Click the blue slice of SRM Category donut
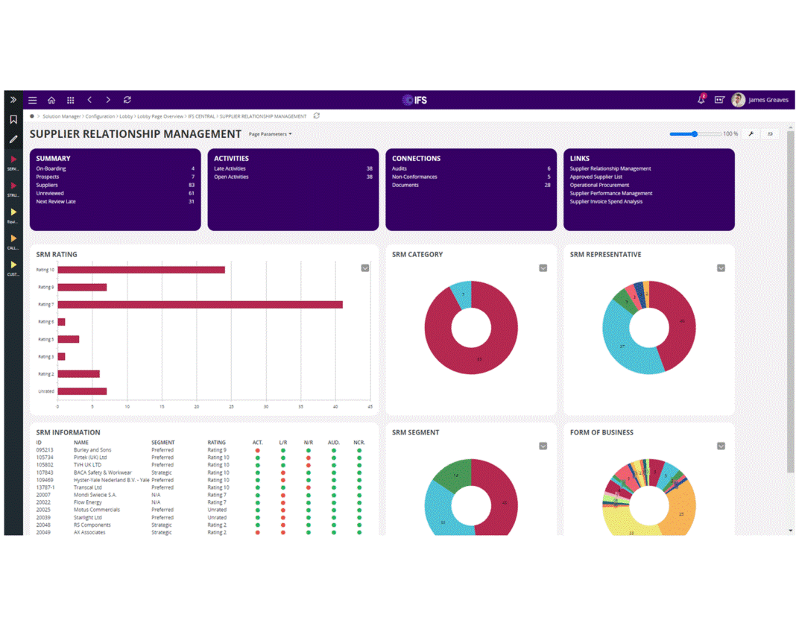Image resolution: width=799 pixels, height=626 pixels. [462, 294]
